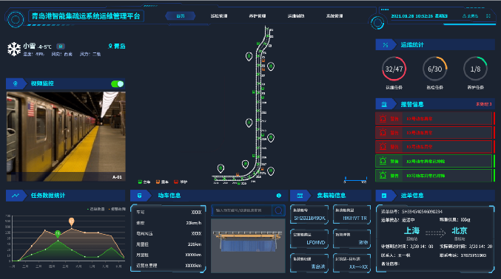The width and height of the screenshot is (501, 279).
Task: Click the last green resolved alarm entry
Action: pos(434,176)
